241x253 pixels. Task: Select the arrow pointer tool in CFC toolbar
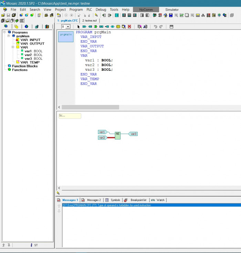(78, 27)
